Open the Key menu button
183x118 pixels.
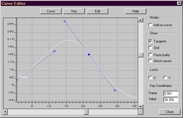pos(74,11)
